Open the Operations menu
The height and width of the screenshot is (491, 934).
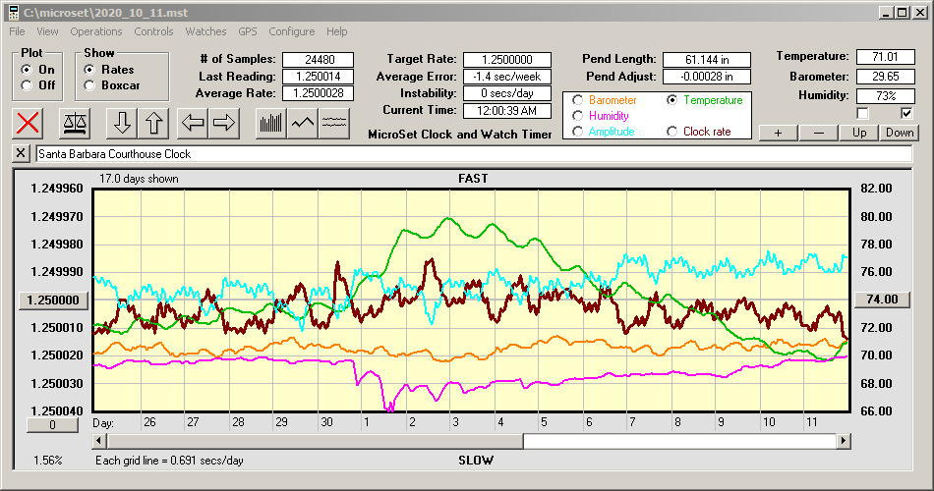[96, 31]
